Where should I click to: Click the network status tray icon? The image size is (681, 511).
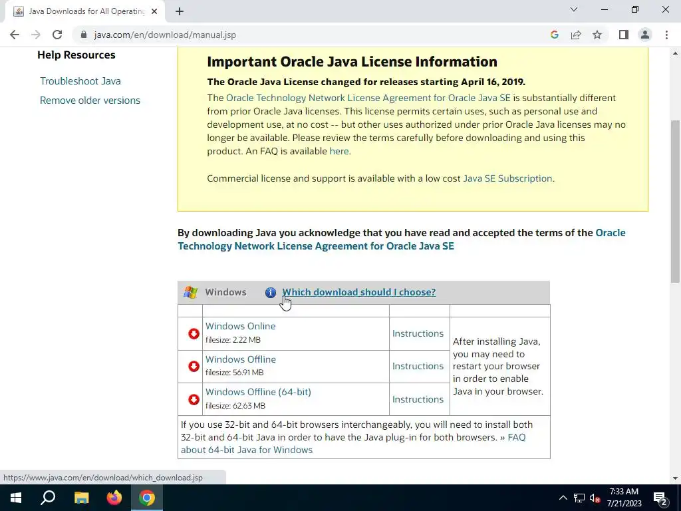pyautogui.click(x=579, y=498)
